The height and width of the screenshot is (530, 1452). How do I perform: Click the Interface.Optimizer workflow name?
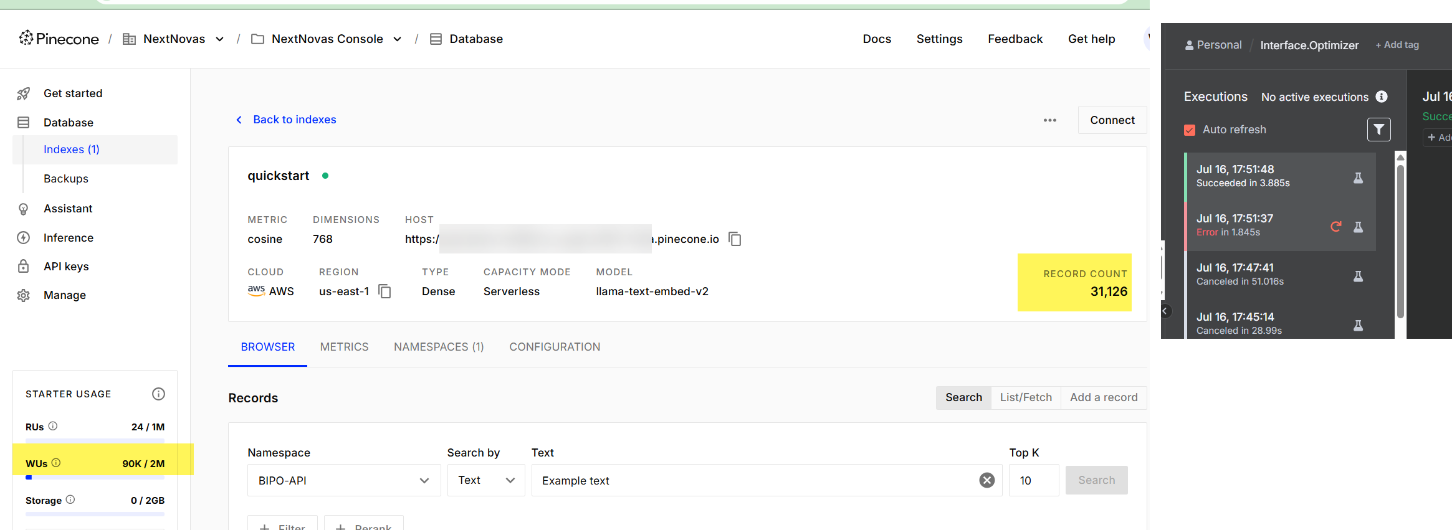(1309, 45)
